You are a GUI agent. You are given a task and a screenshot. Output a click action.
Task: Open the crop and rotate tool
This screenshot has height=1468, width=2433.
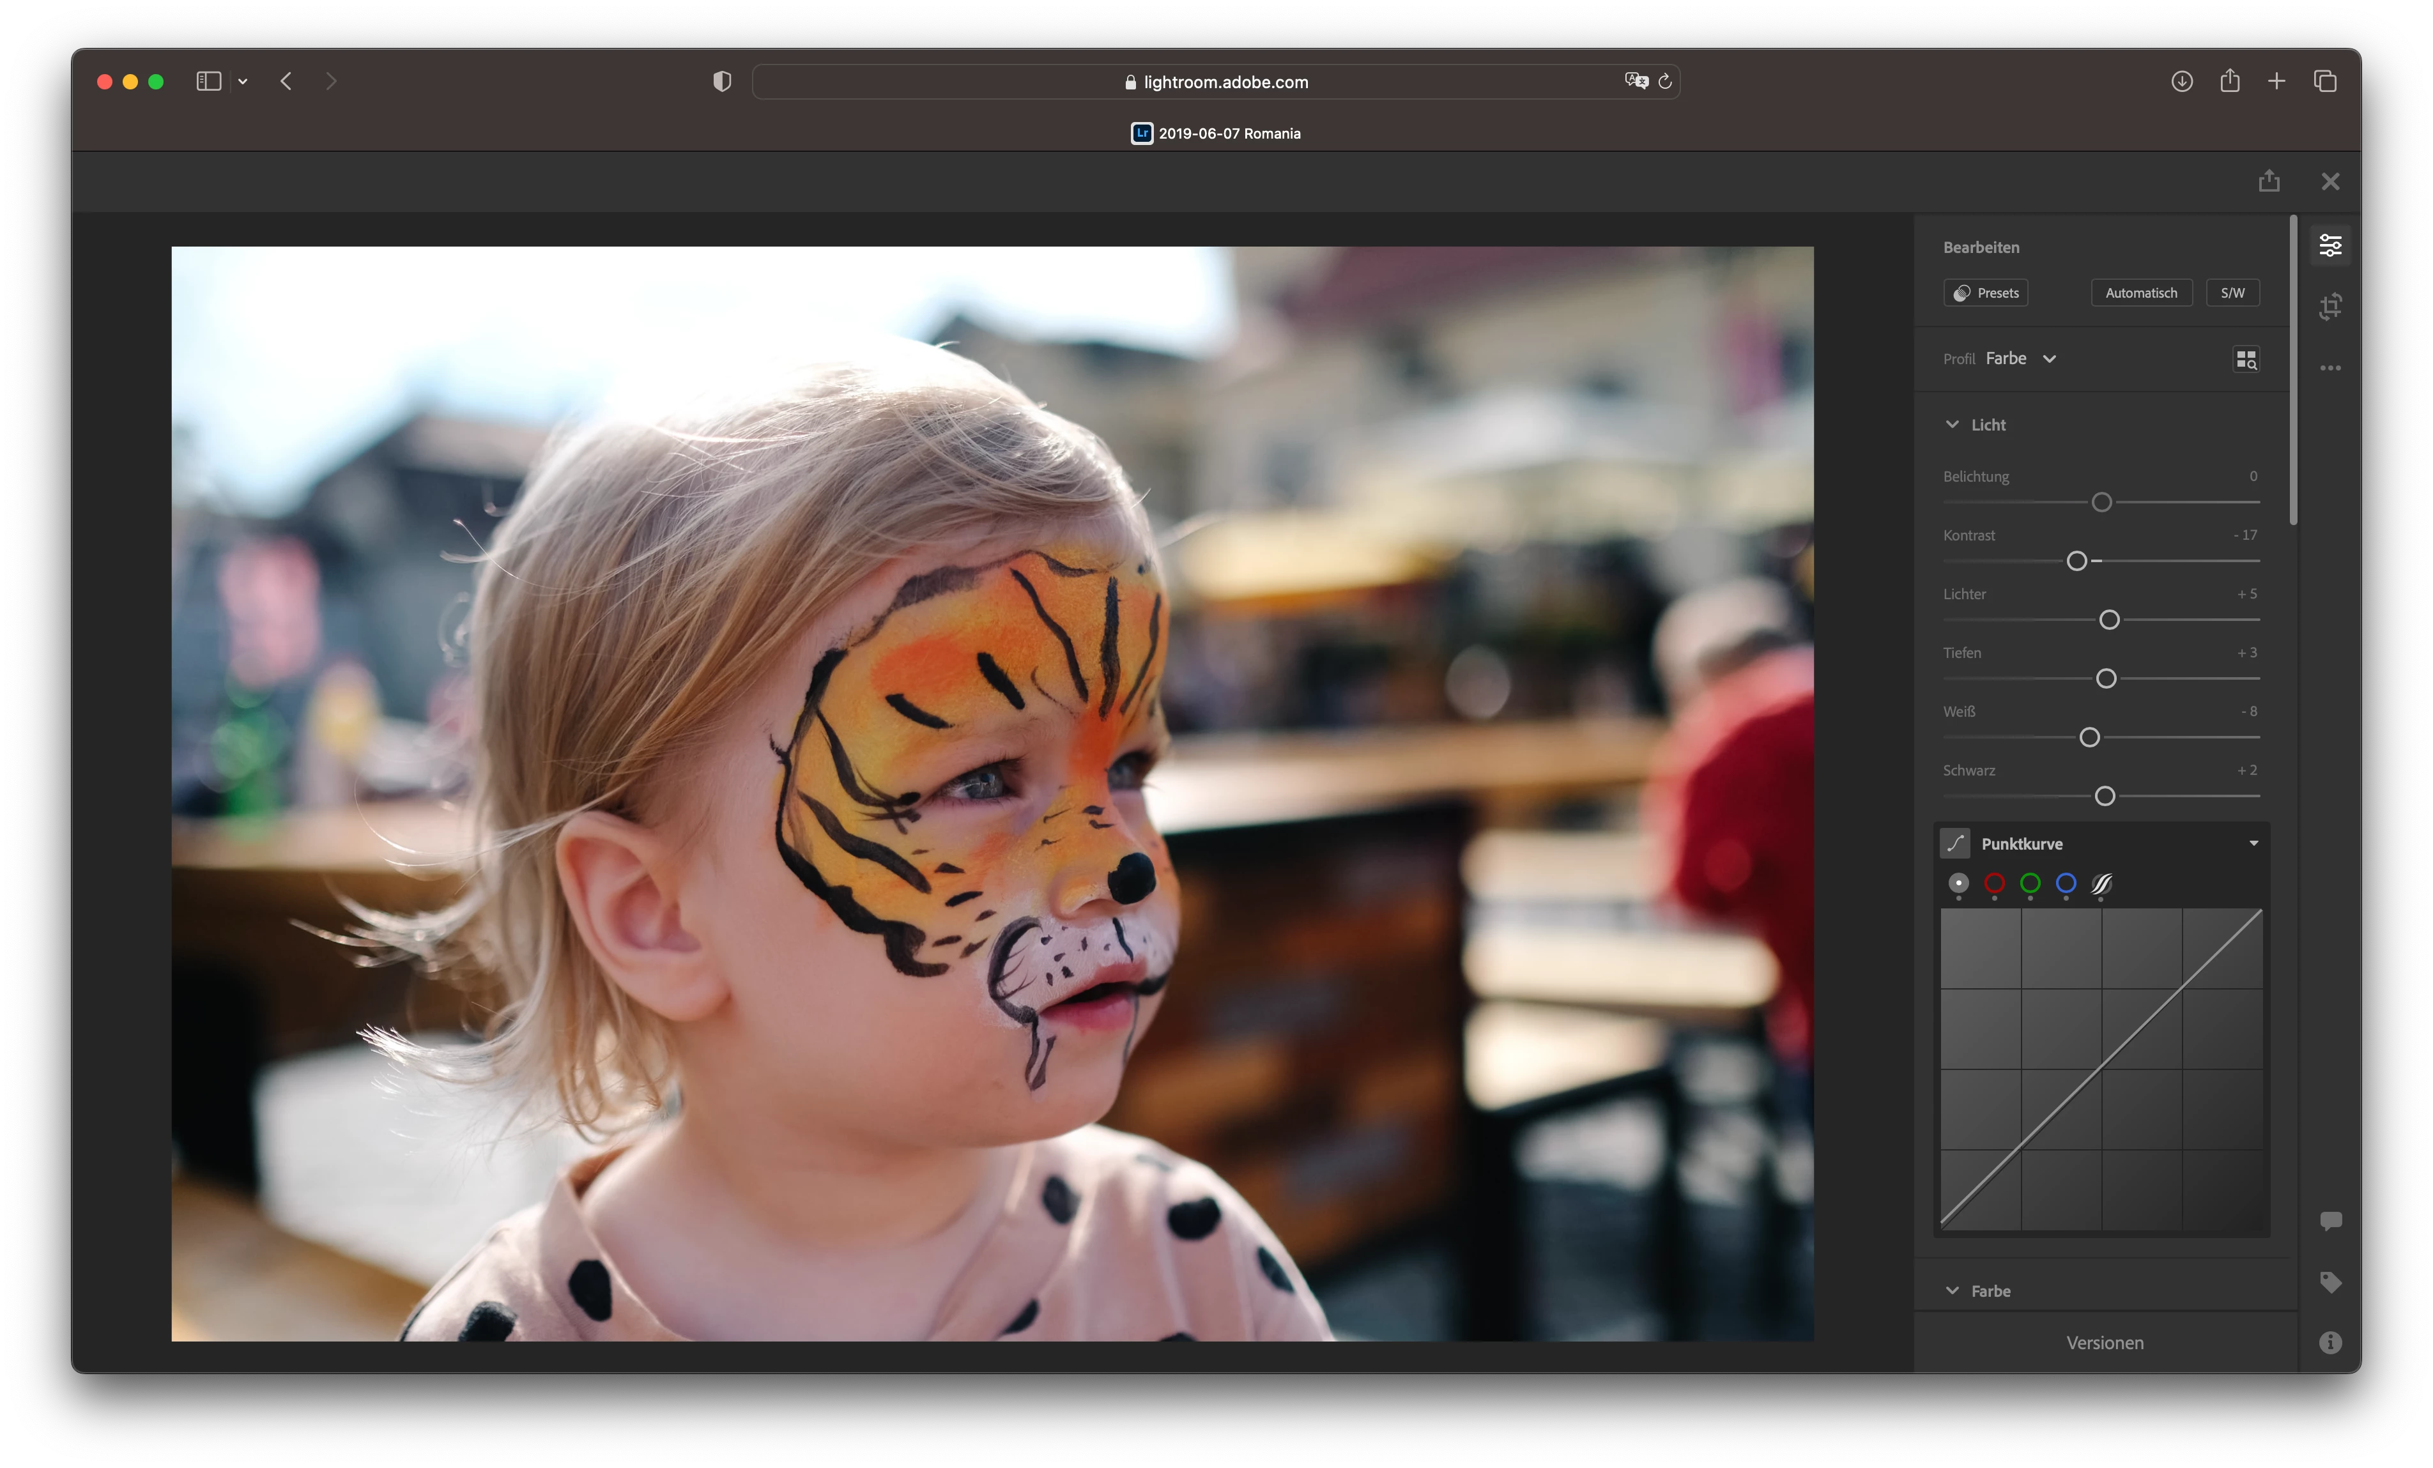(x=2329, y=306)
